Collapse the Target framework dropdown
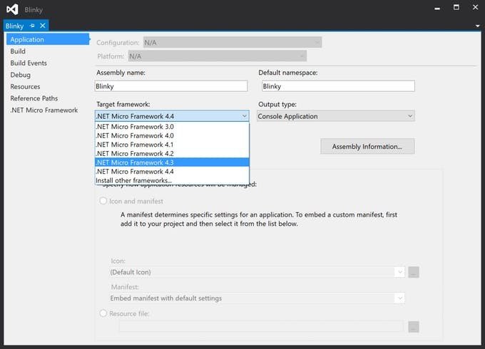The width and height of the screenshot is (485, 349). pyautogui.click(x=244, y=116)
